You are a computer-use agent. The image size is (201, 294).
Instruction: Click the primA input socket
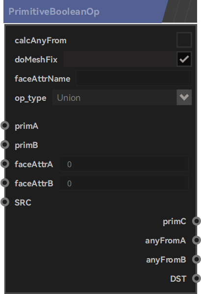pos(5,126)
